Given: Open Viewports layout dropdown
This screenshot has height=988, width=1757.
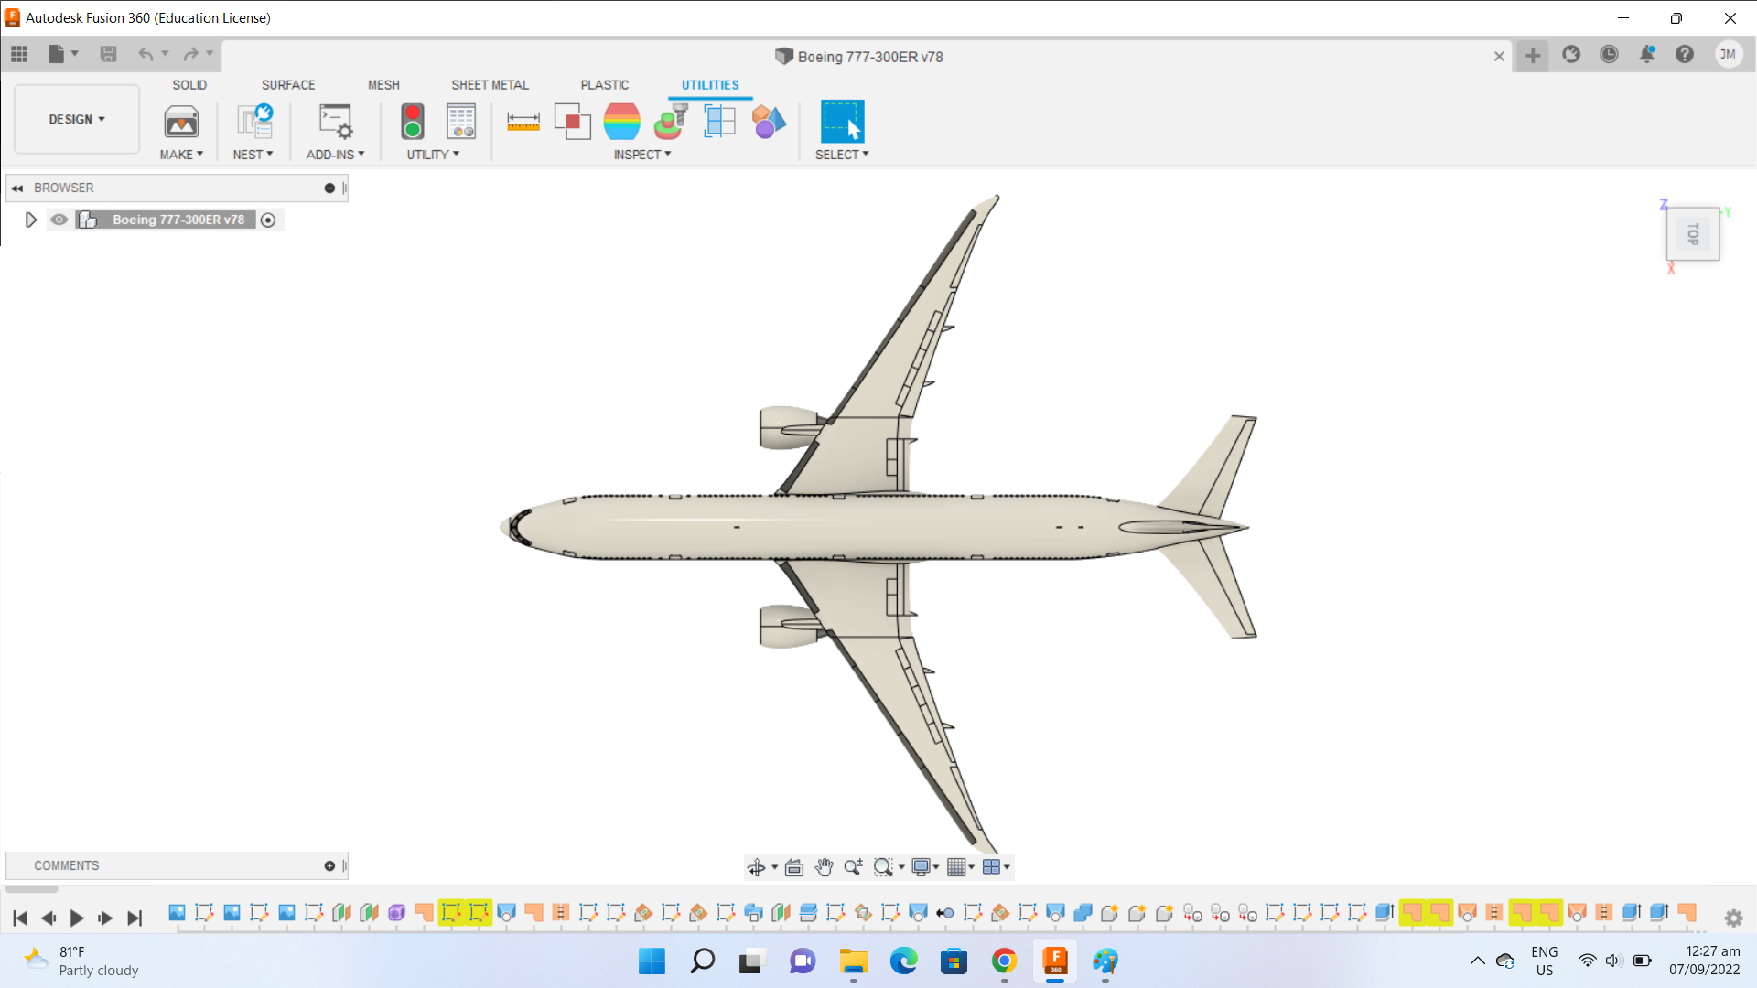Looking at the screenshot, I should pos(996,867).
